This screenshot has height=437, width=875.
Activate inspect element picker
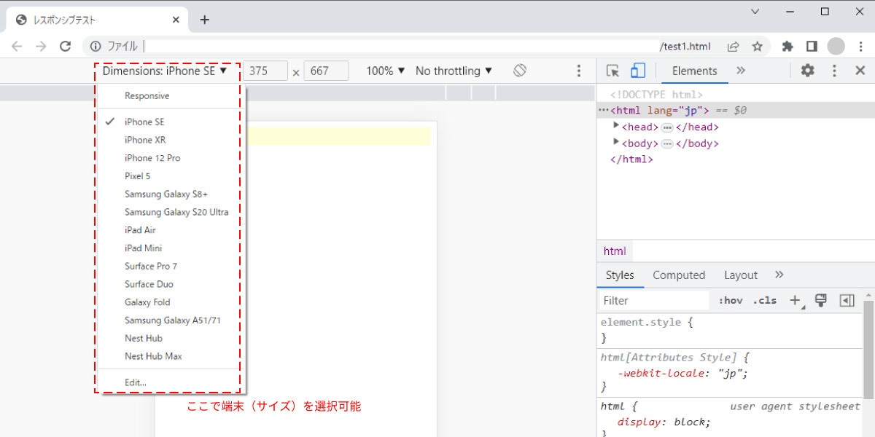[613, 71]
